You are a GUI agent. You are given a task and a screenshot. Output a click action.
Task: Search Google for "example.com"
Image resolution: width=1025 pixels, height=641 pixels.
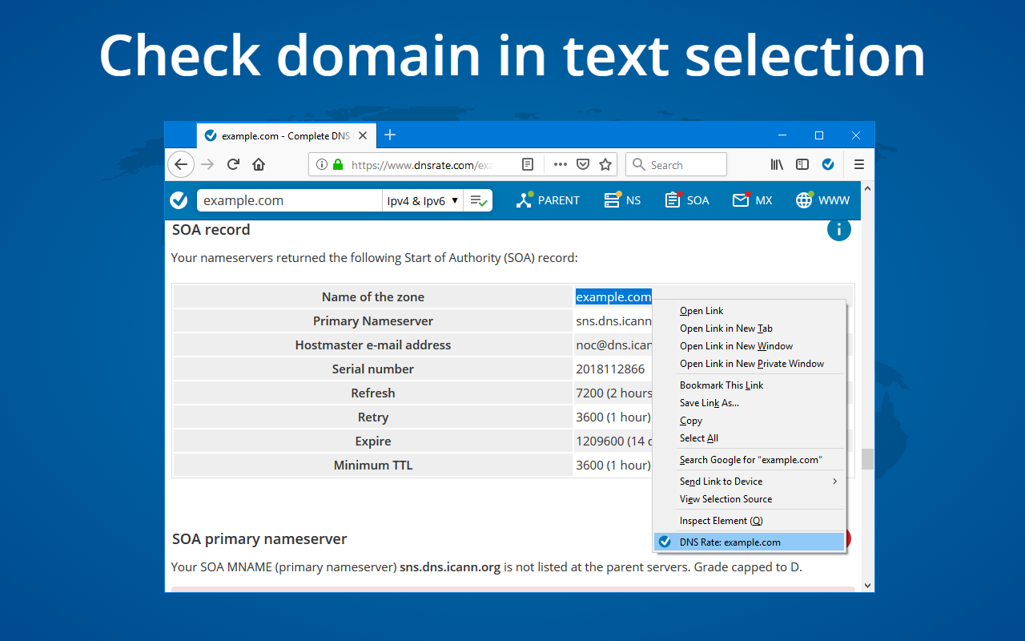(750, 460)
